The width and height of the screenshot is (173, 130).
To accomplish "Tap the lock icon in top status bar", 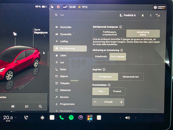I will (x=52, y=7).
